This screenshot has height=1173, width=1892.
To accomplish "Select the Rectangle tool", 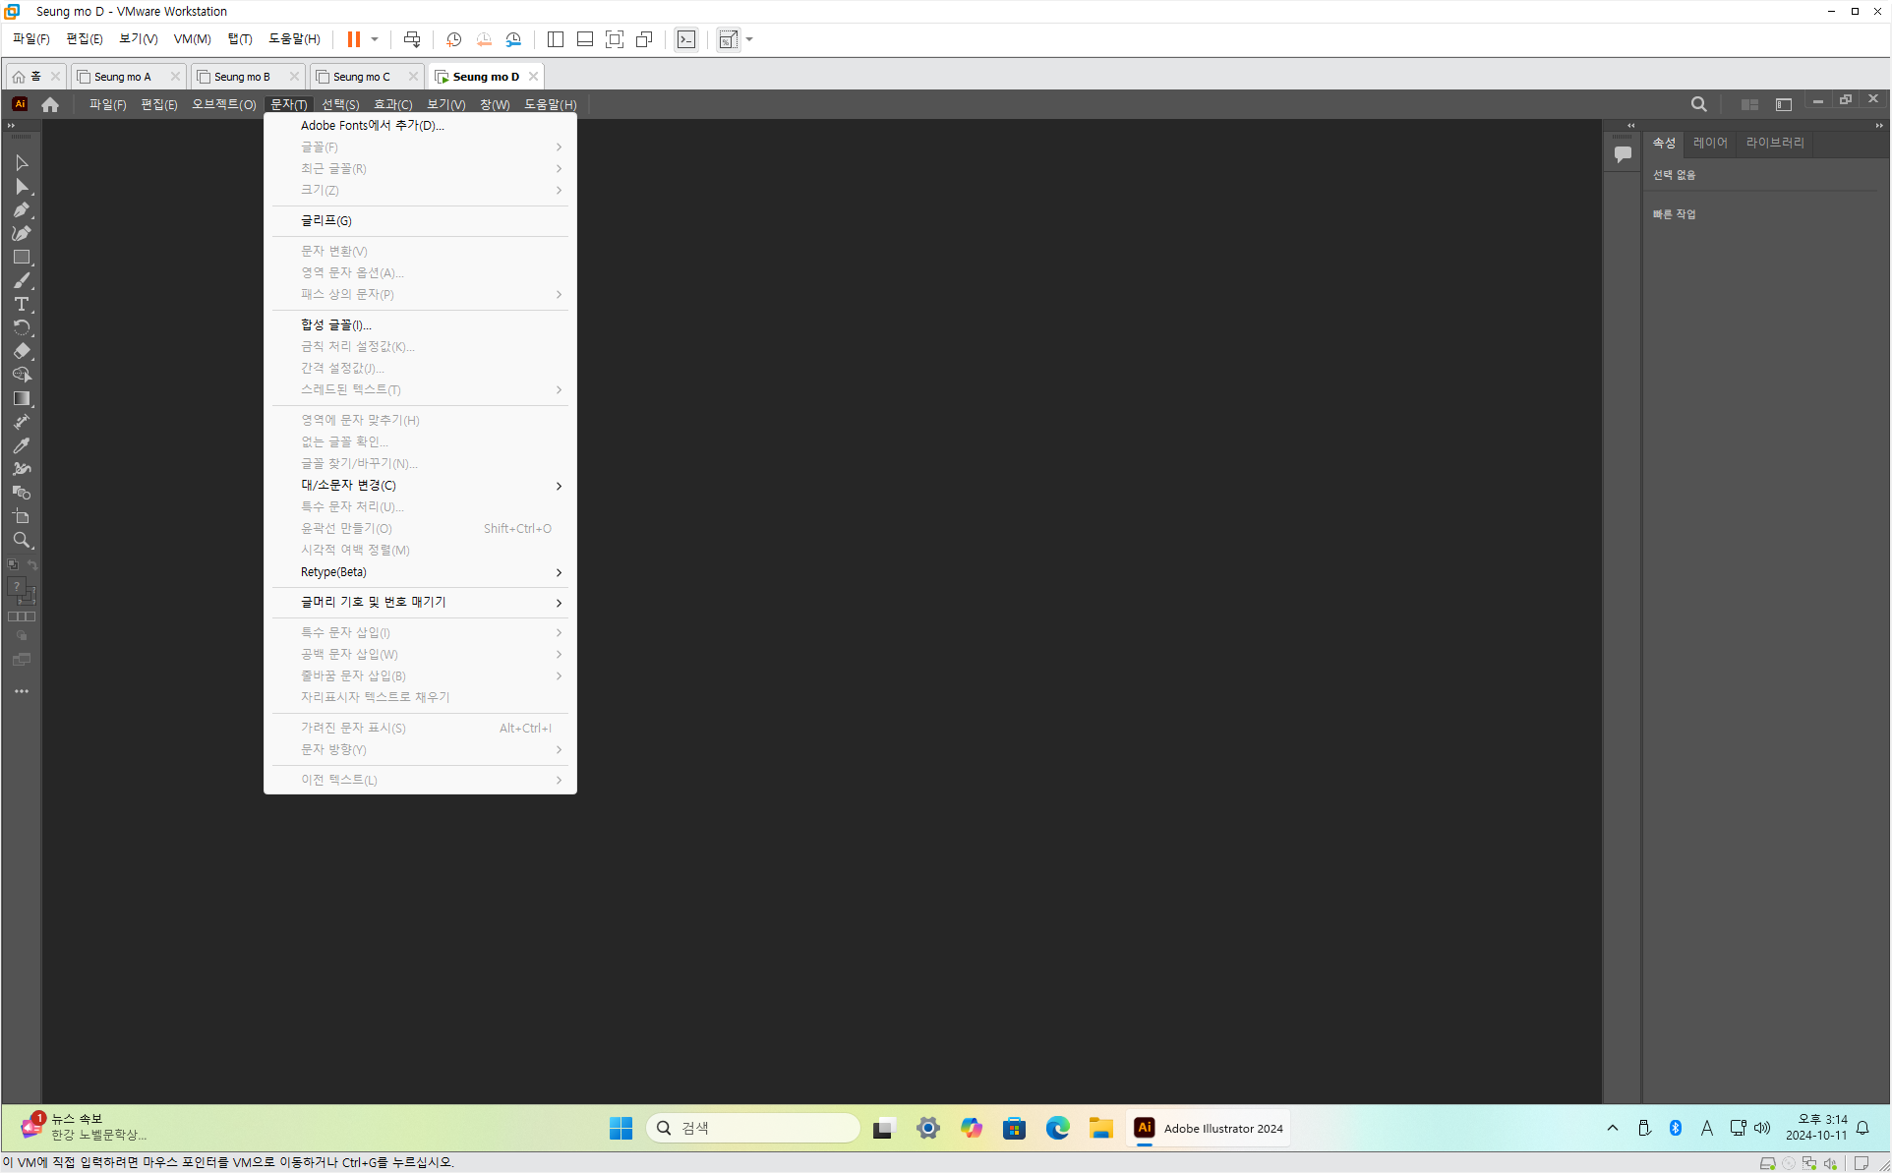I will 22,257.
